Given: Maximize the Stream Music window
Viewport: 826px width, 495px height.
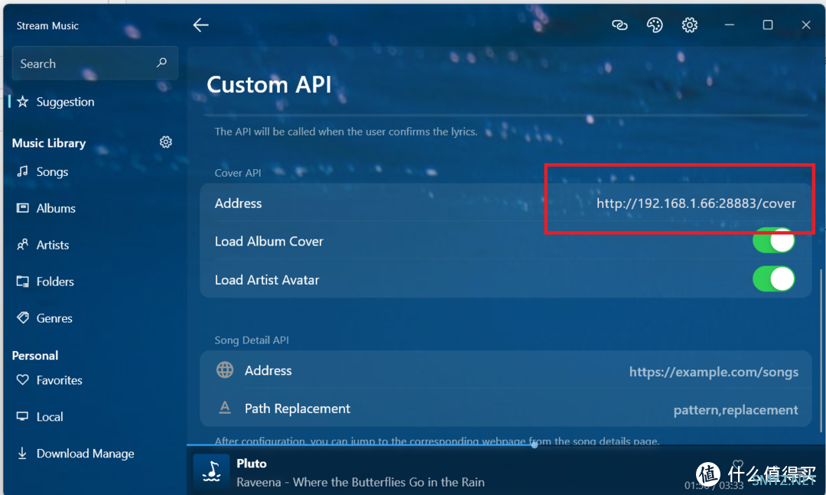Looking at the screenshot, I should [768, 24].
